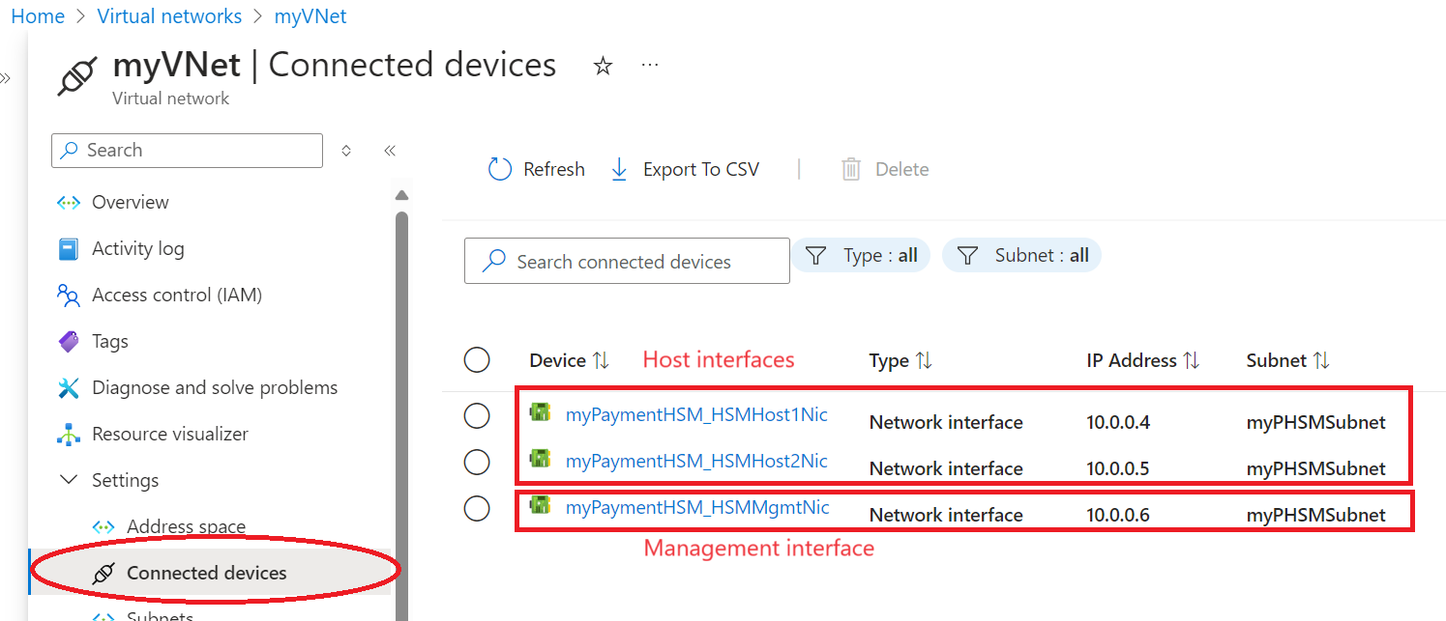The image size is (1446, 621).
Task: Open the Subnet : all filter
Action: (1022, 256)
